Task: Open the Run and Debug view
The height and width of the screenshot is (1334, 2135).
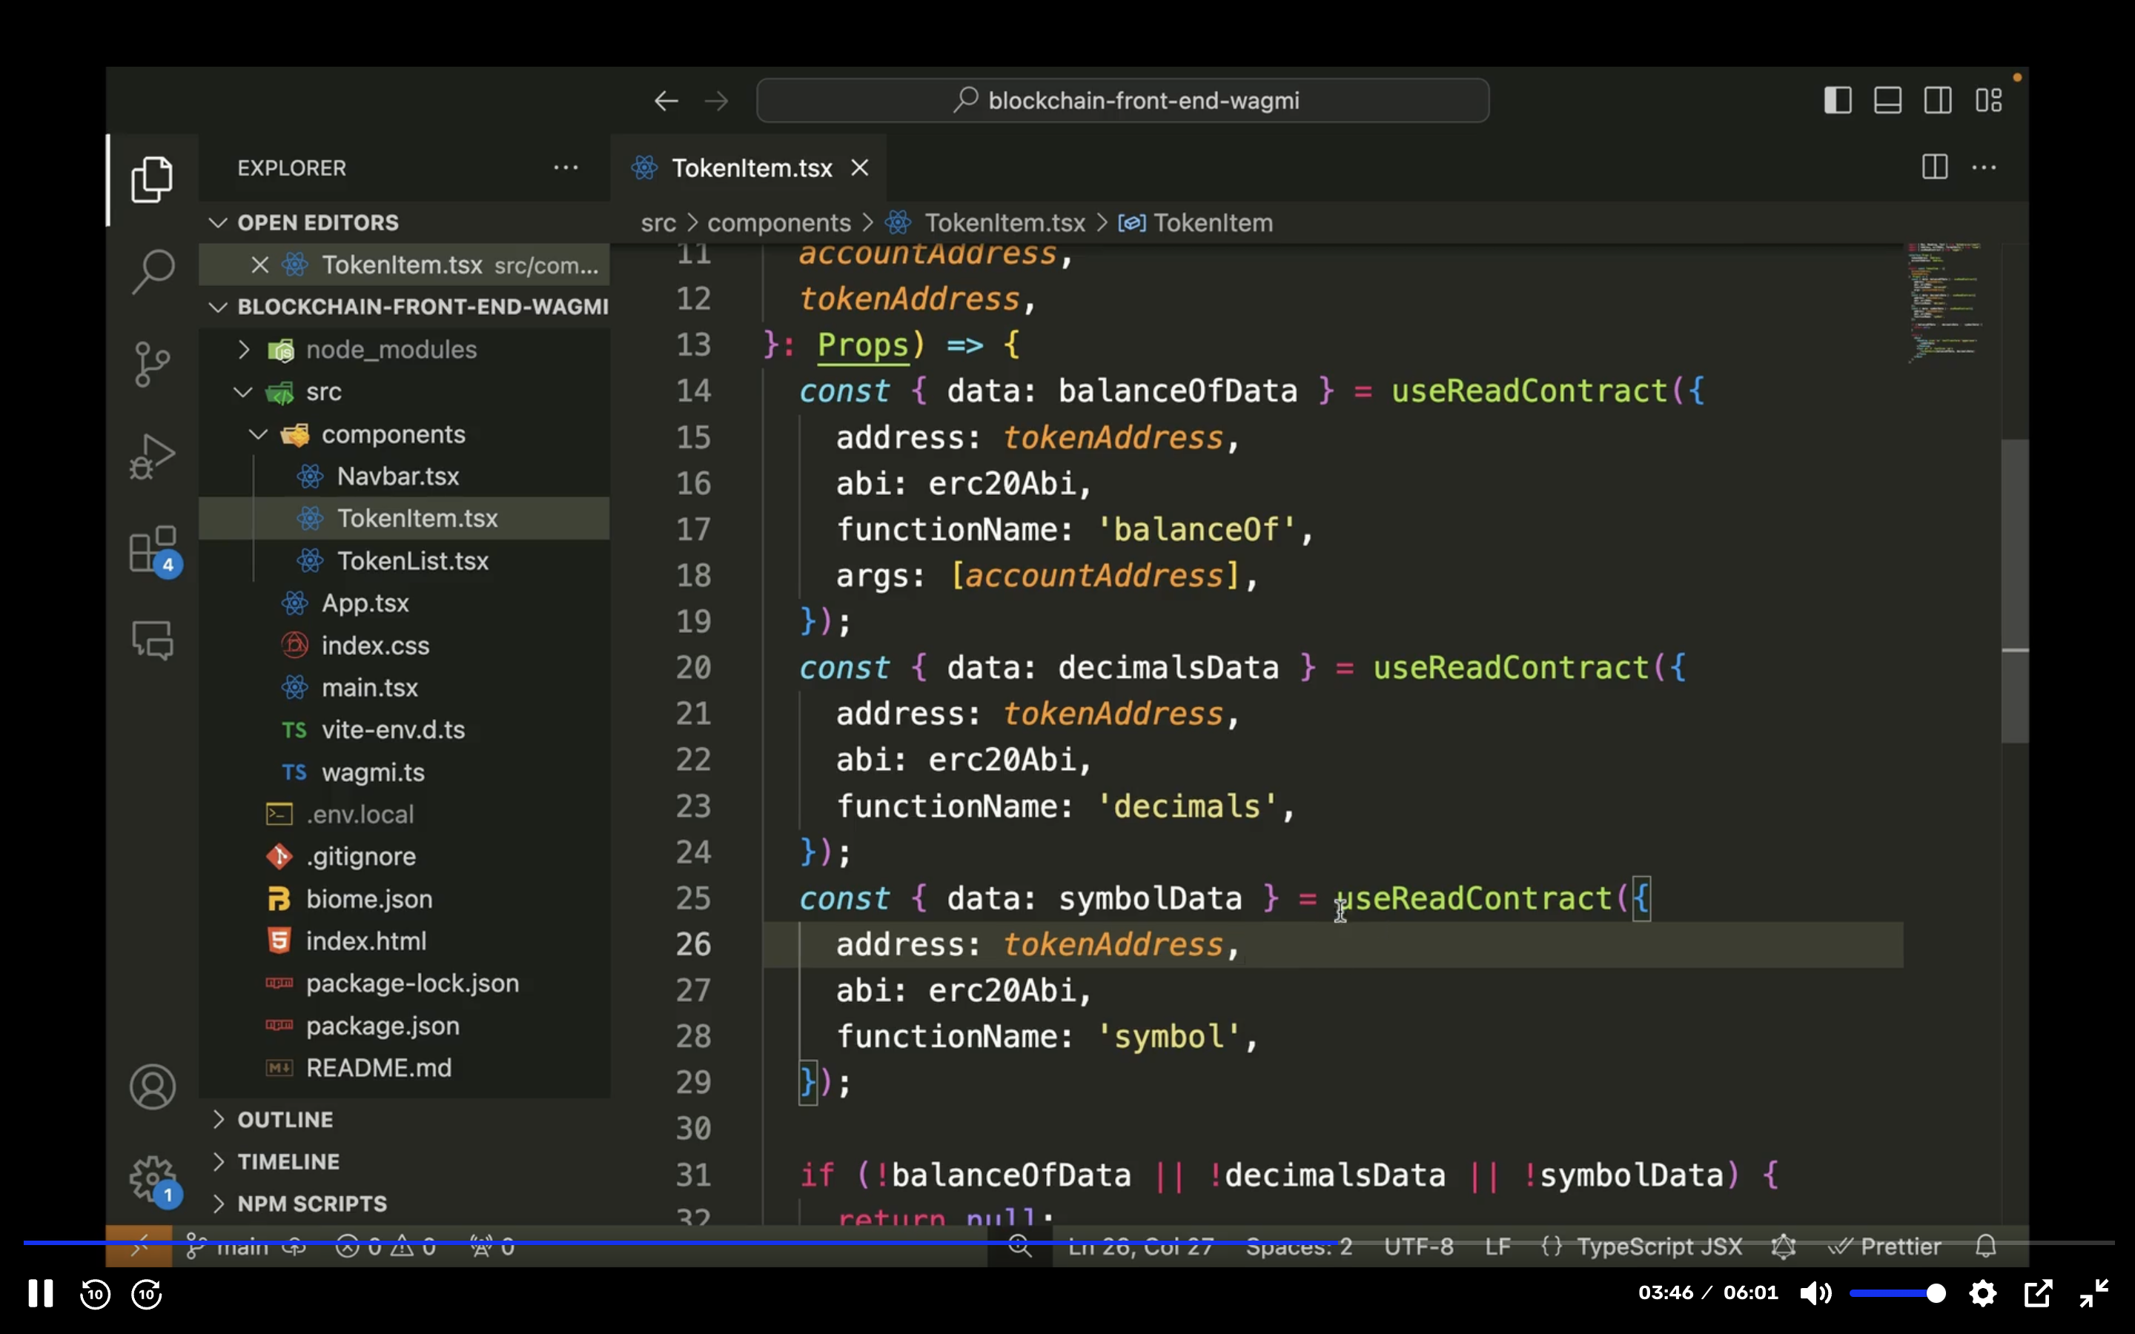Action: pos(152,456)
